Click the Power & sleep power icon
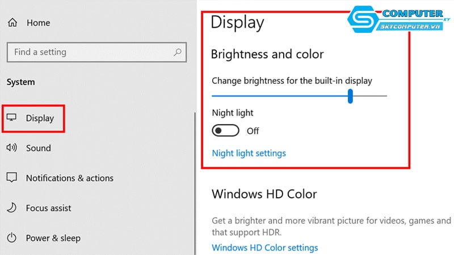Image resolution: width=454 pixels, height=255 pixels. point(11,238)
